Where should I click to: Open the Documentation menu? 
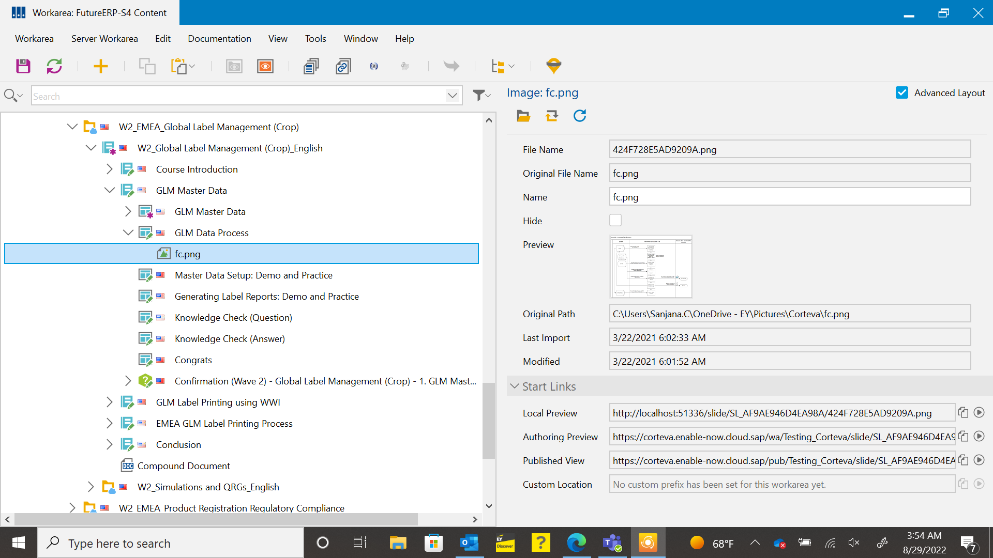pos(219,39)
